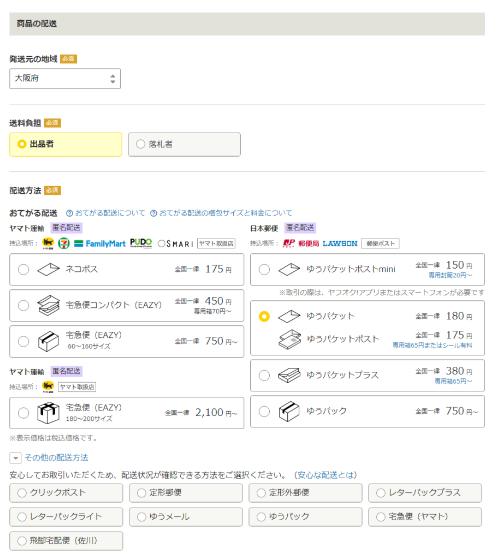The height and width of the screenshot is (559, 497).
Task: Select 出品者 for 送料負担
Action: [x=66, y=144]
